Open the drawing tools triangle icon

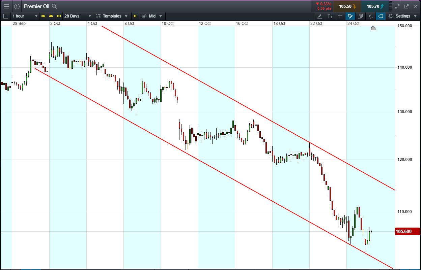point(320,16)
